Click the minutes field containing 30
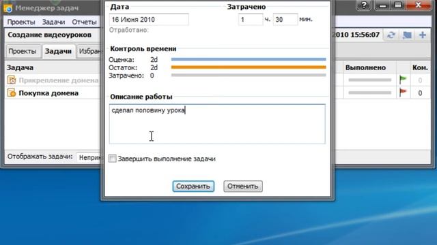The image size is (437, 245). tap(285, 20)
